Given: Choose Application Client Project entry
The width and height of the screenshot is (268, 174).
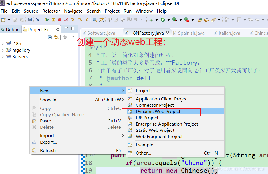Looking at the screenshot, I should click(175, 99).
